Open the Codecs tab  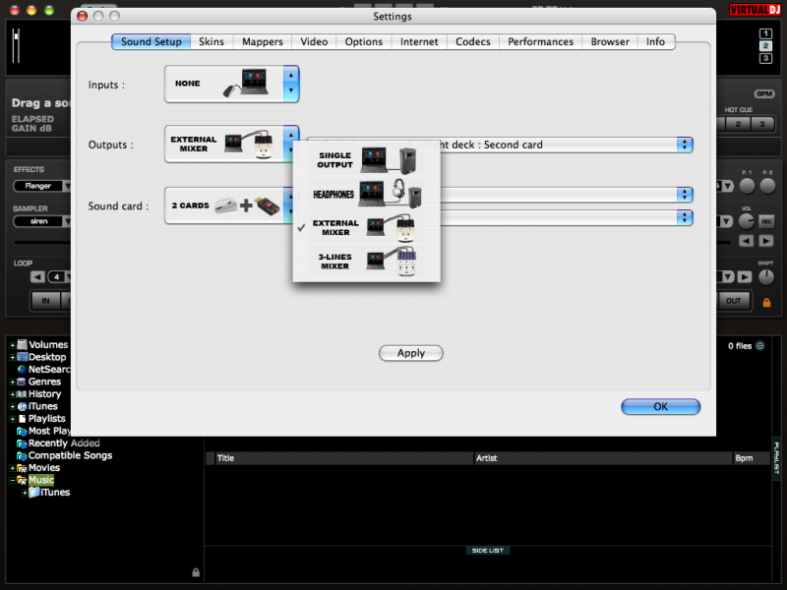[472, 42]
